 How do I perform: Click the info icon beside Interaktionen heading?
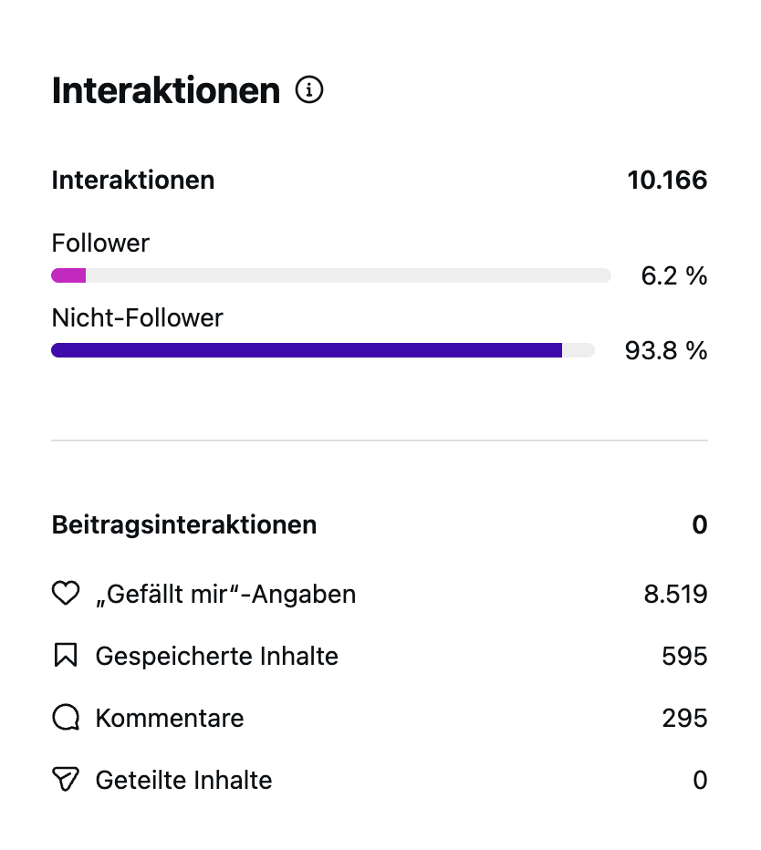pos(310,90)
